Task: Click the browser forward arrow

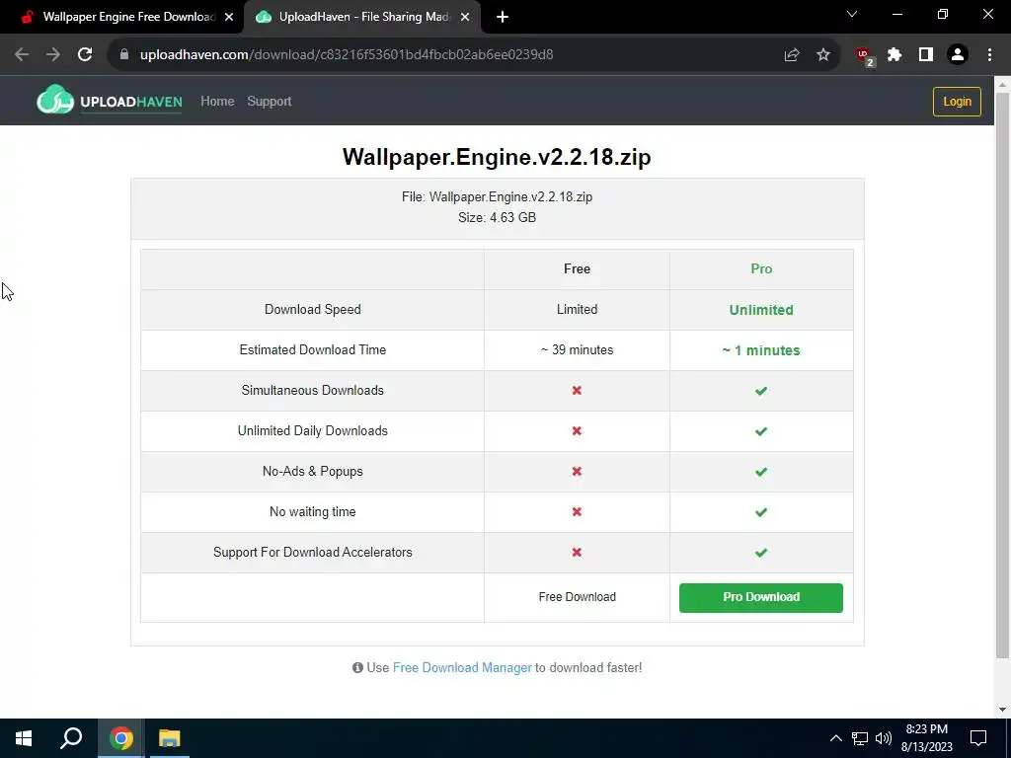Action: tap(53, 55)
